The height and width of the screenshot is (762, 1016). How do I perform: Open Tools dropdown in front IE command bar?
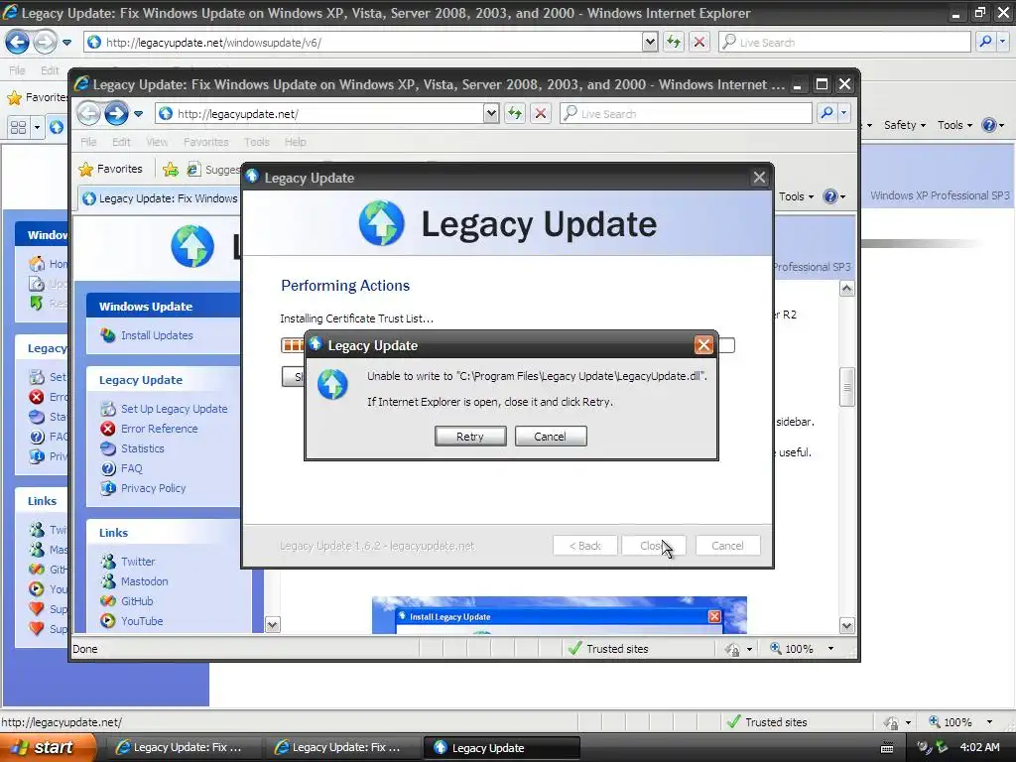(x=796, y=196)
